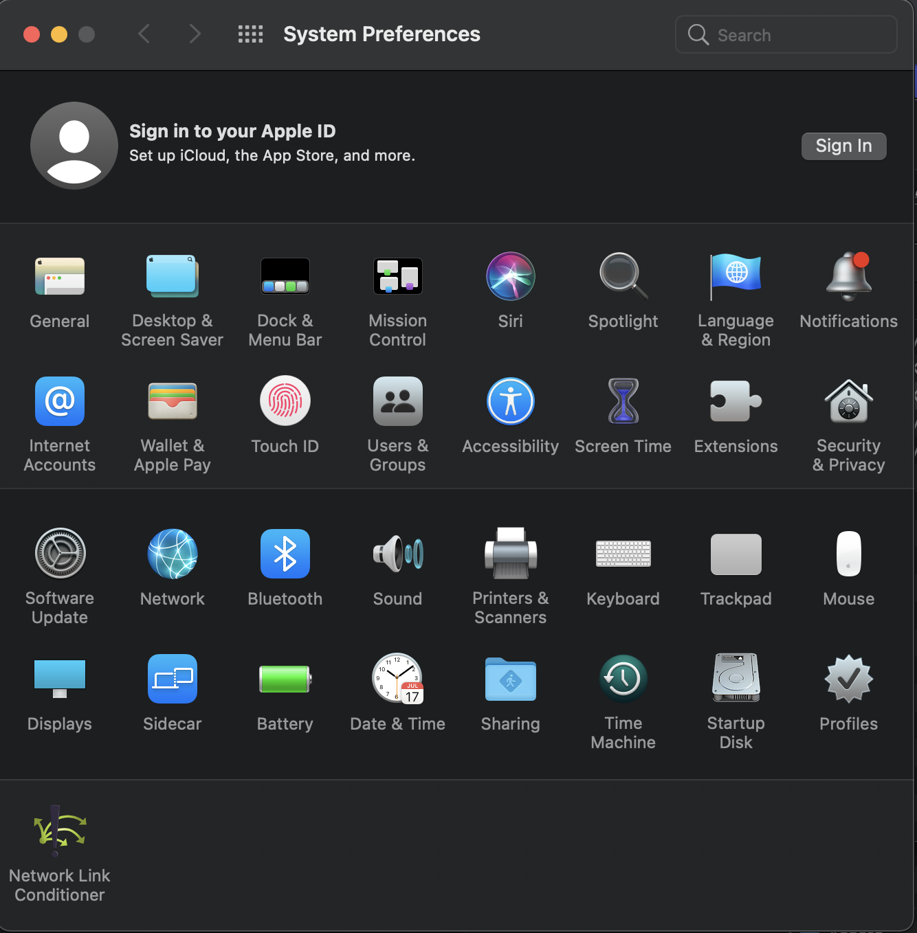The image size is (917, 933).
Task: Click the Sign In button
Action: (x=843, y=146)
